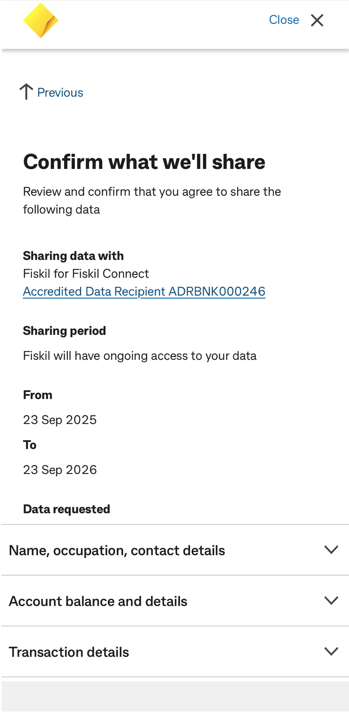Click the Fiskil for Fiskil Connect text
Image resolution: width=349 pixels, height=713 pixels.
click(x=86, y=273)
